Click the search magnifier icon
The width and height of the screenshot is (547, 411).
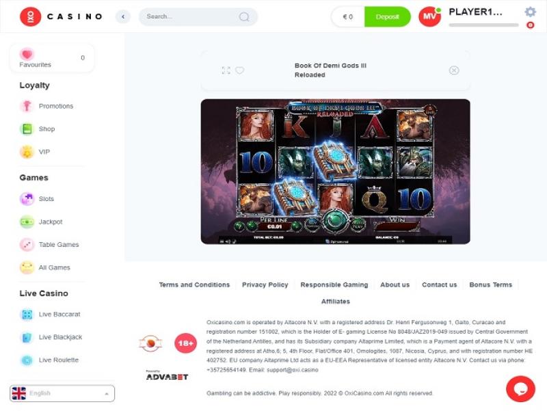244,16
